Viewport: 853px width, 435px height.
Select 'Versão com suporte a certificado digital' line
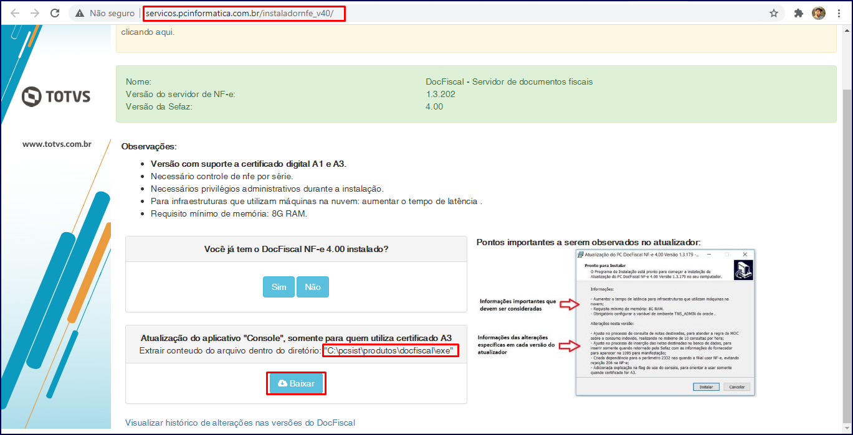click(x=249, y=164)
